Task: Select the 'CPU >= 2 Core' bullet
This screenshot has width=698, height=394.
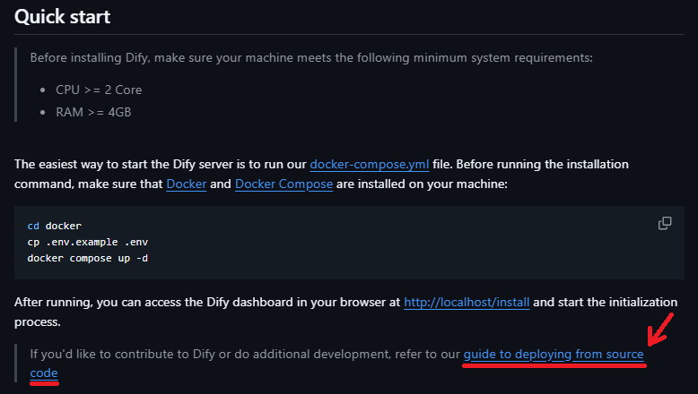Action: (x=99, y=90)
